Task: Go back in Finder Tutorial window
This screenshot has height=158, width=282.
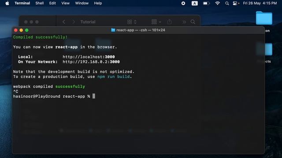Action: (64, 22)
